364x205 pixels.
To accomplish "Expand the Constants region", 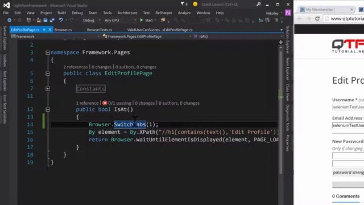I will click(x=48, y=89).
